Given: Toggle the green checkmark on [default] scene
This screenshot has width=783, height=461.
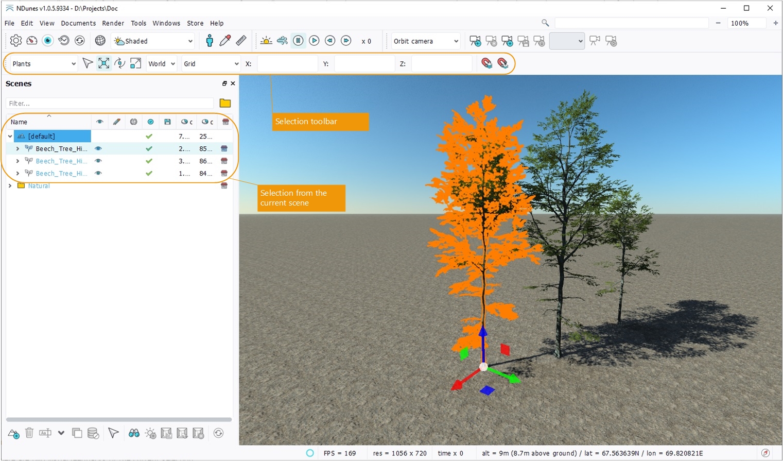Looking at the screenshot, I should point(149,136).
